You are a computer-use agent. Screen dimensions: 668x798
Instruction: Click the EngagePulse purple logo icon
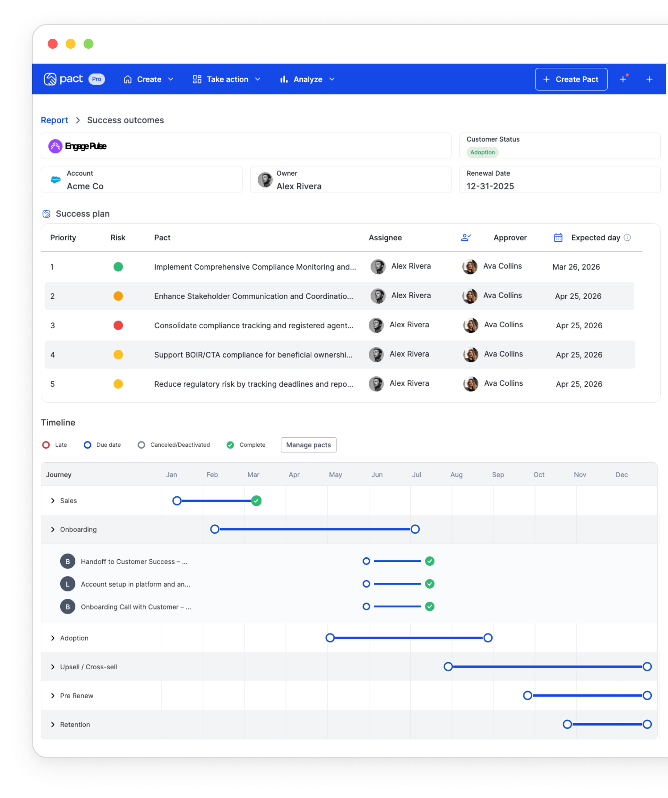point(55,146)
